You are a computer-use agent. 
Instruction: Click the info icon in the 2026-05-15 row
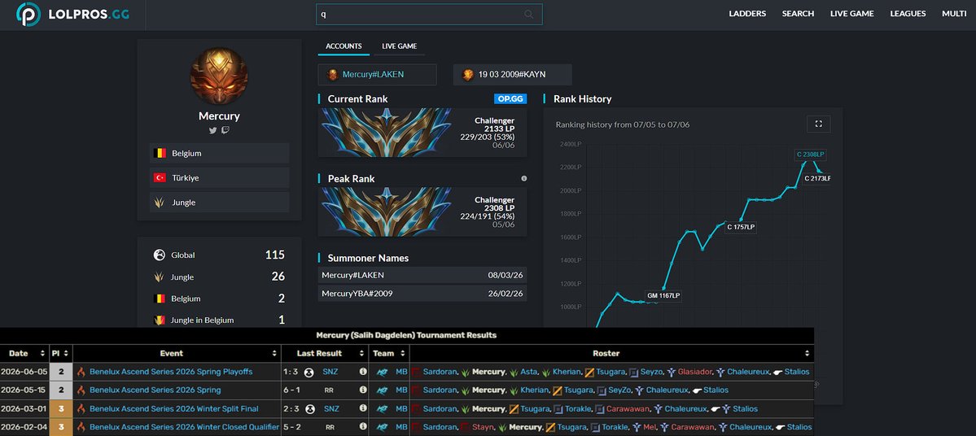pos(363,390)
